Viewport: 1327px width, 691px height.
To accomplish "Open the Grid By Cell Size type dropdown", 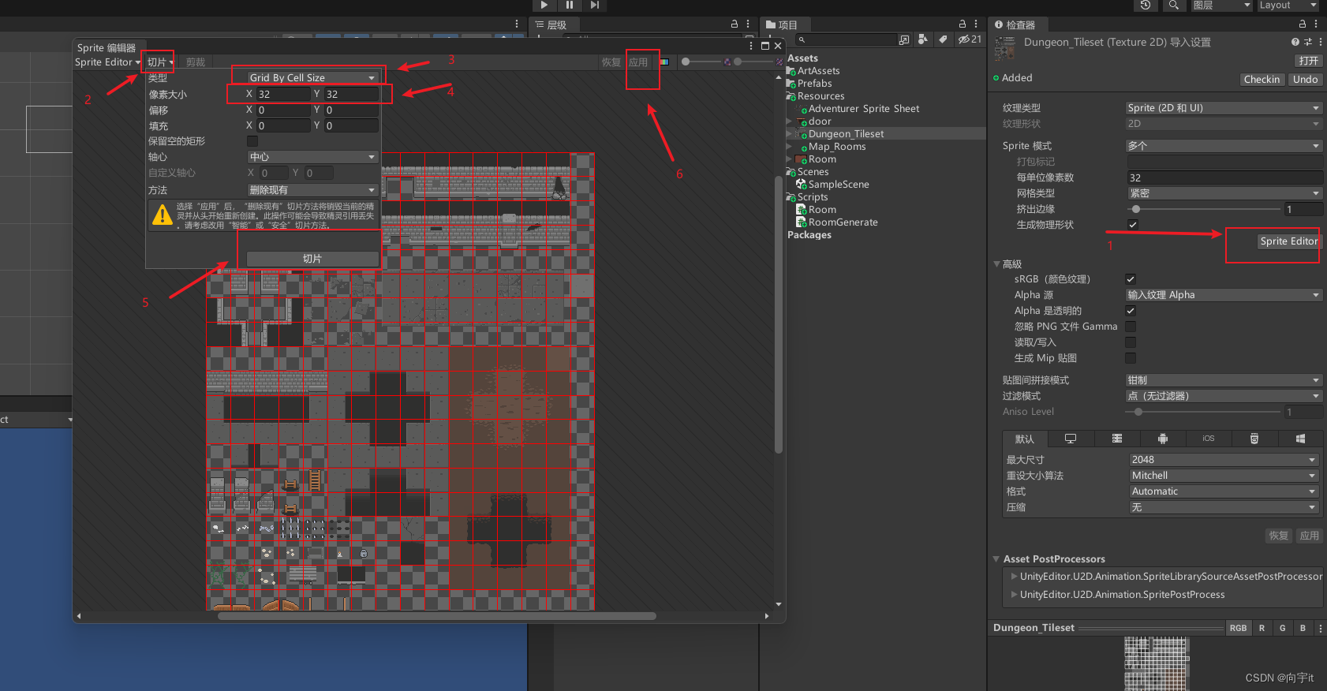I will pos(312,77).
